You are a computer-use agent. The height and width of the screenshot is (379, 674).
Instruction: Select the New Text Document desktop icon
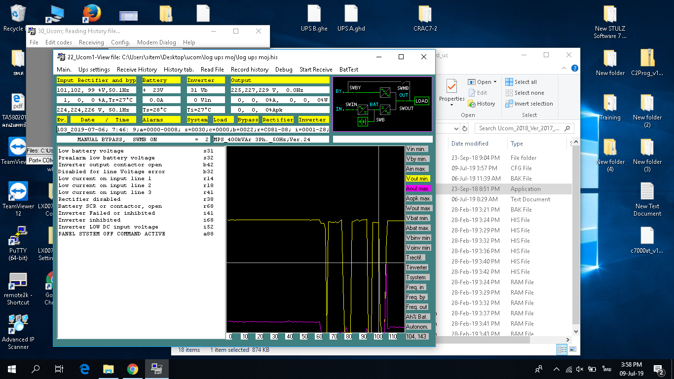pos(647,199)
